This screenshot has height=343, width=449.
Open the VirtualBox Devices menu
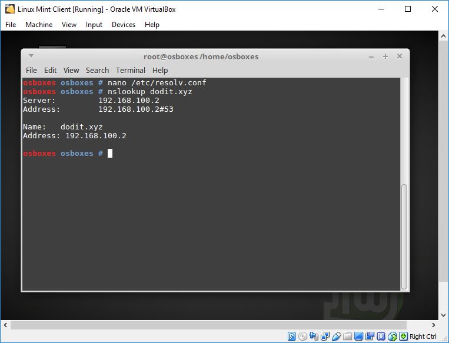124,25
